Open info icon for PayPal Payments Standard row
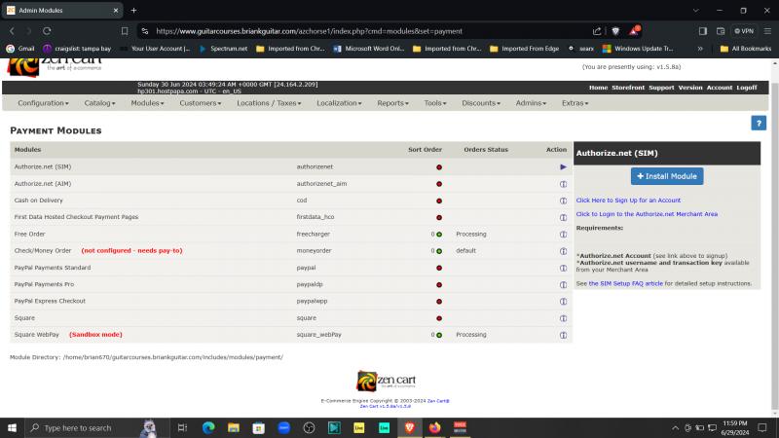The width and height of the screenshot is (779, 438). coord(563,268)
